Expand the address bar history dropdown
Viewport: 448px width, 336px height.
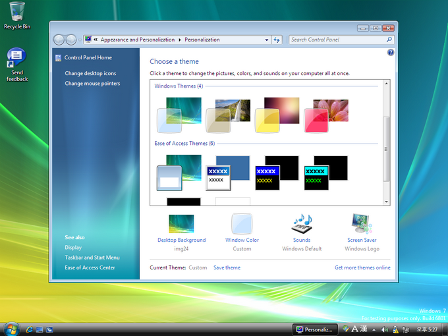[267, 40]
